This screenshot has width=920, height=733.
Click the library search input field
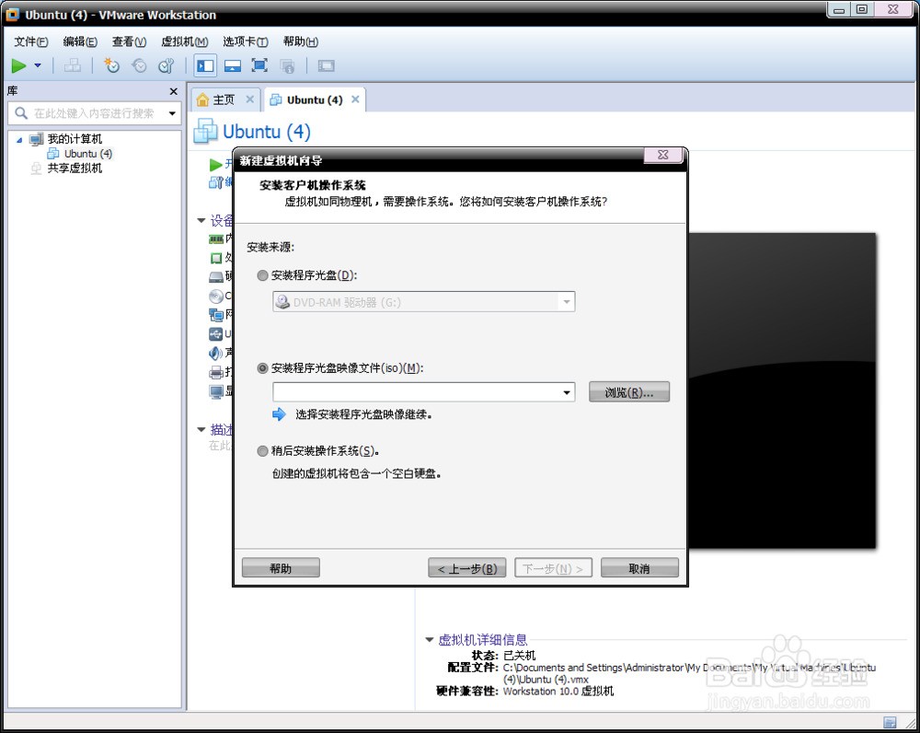coord(94,113)
